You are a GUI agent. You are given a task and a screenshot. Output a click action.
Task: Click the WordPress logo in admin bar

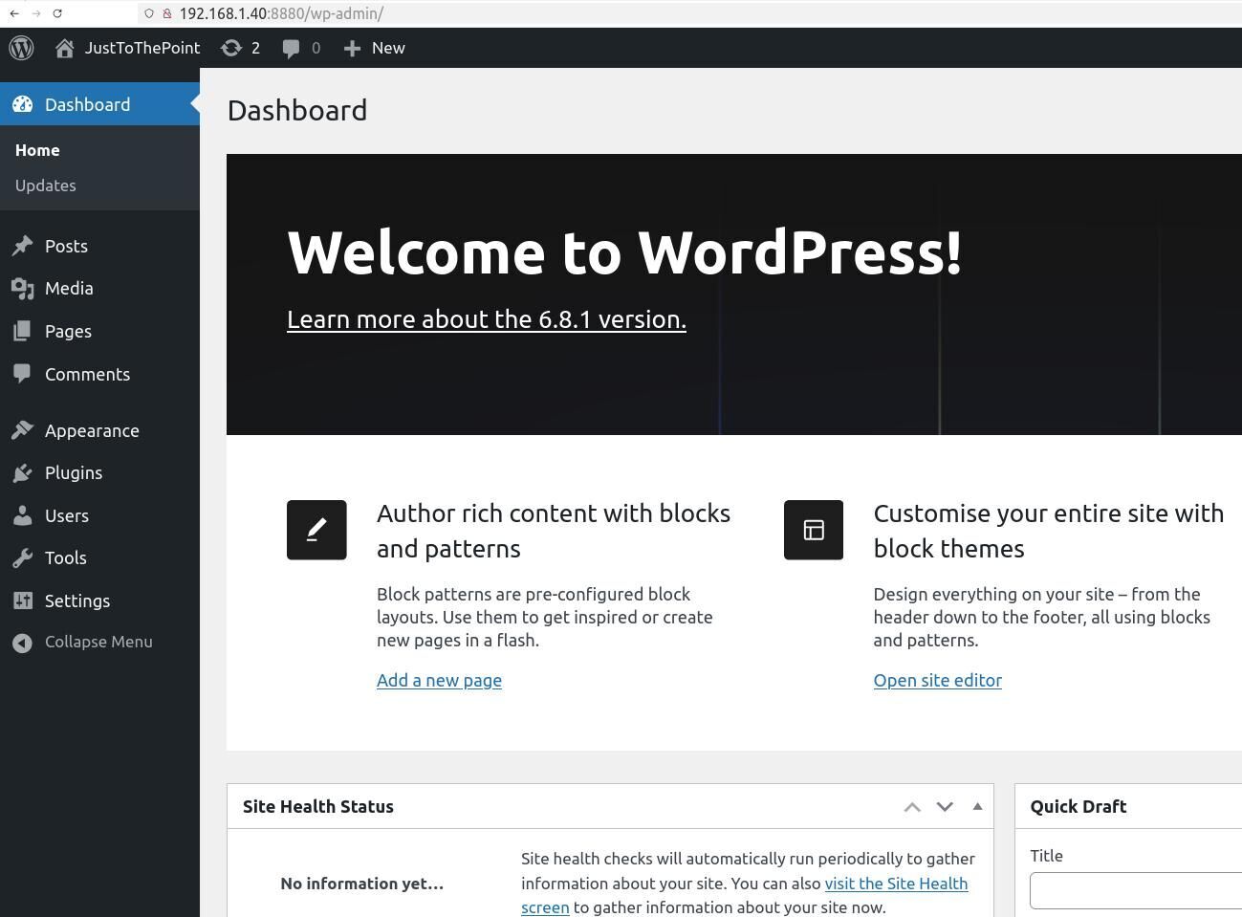(x=21, y=48)
